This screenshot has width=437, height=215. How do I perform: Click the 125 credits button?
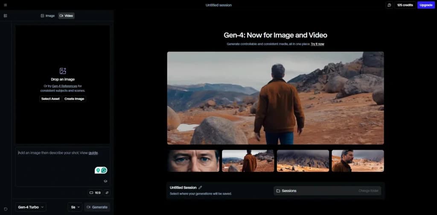point(405,5)
